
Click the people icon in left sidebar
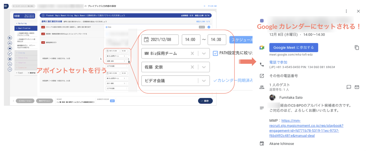[x=10, y=43]
